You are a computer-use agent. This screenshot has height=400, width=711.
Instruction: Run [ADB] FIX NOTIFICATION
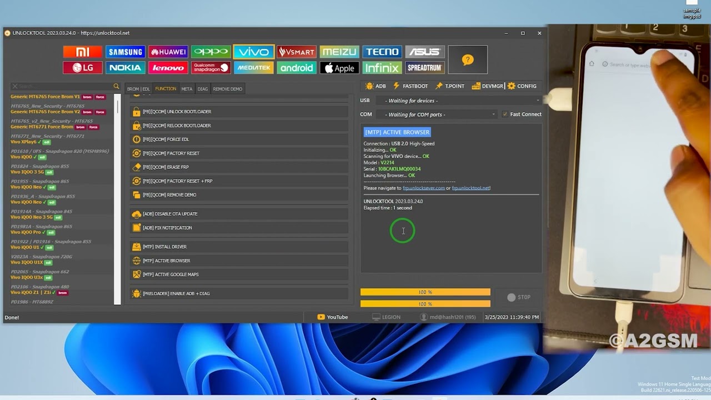[x=239, y=228]
